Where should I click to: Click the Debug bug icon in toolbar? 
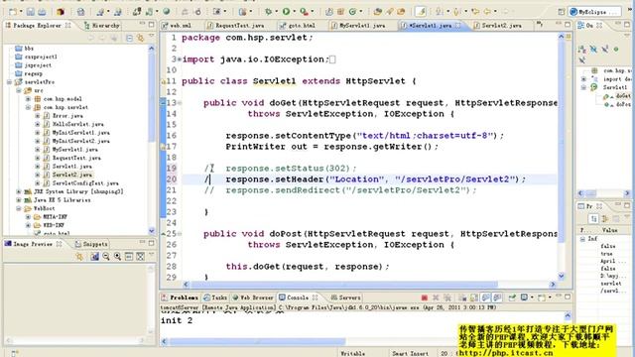pyautogui.click(x=268, y=12)
